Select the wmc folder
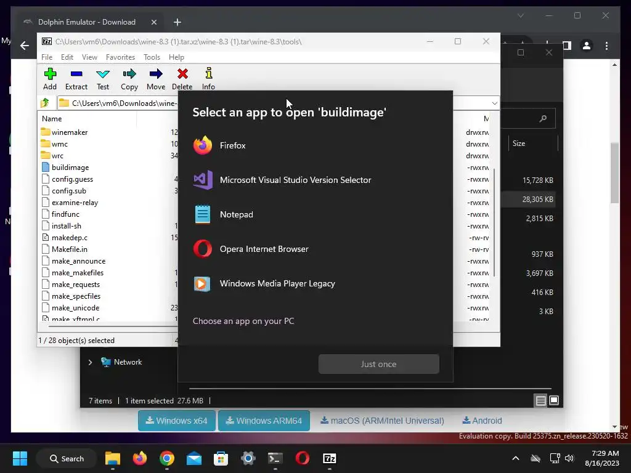This screenshot has width=631, height=473. [54, 144]
